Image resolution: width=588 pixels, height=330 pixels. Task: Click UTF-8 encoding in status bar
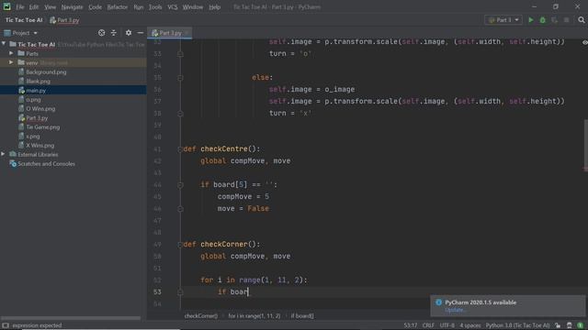tap(447, 325)
